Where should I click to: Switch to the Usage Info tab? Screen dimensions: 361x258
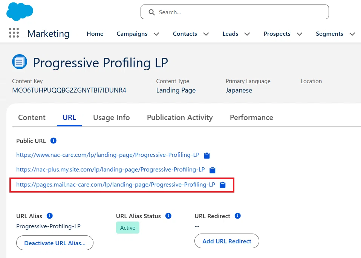[x=112, y=117]
